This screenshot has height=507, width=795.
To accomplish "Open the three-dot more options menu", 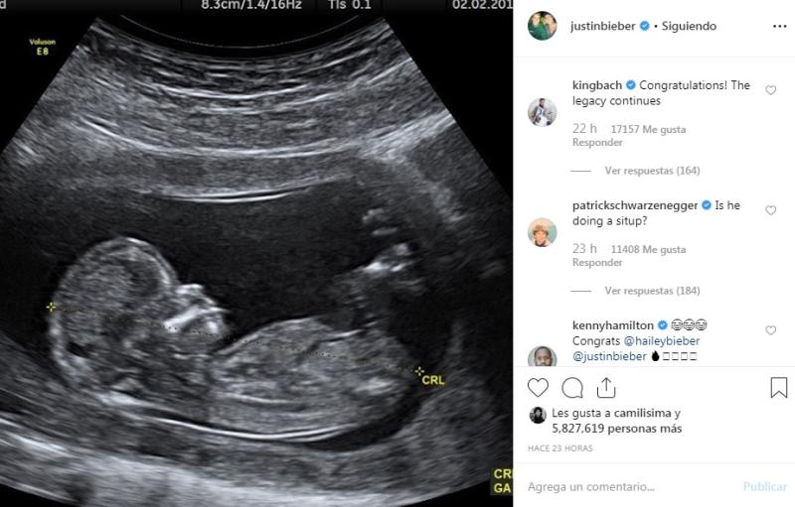I will [x=779, y=27].
